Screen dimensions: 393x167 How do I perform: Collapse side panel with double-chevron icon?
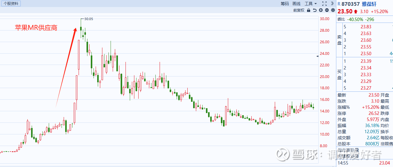pos(332,4)
